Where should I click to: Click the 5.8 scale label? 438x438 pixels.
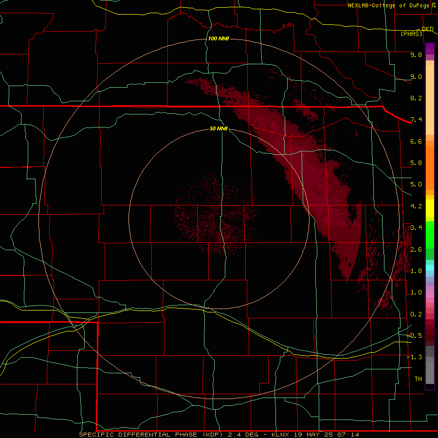point(416,163)
